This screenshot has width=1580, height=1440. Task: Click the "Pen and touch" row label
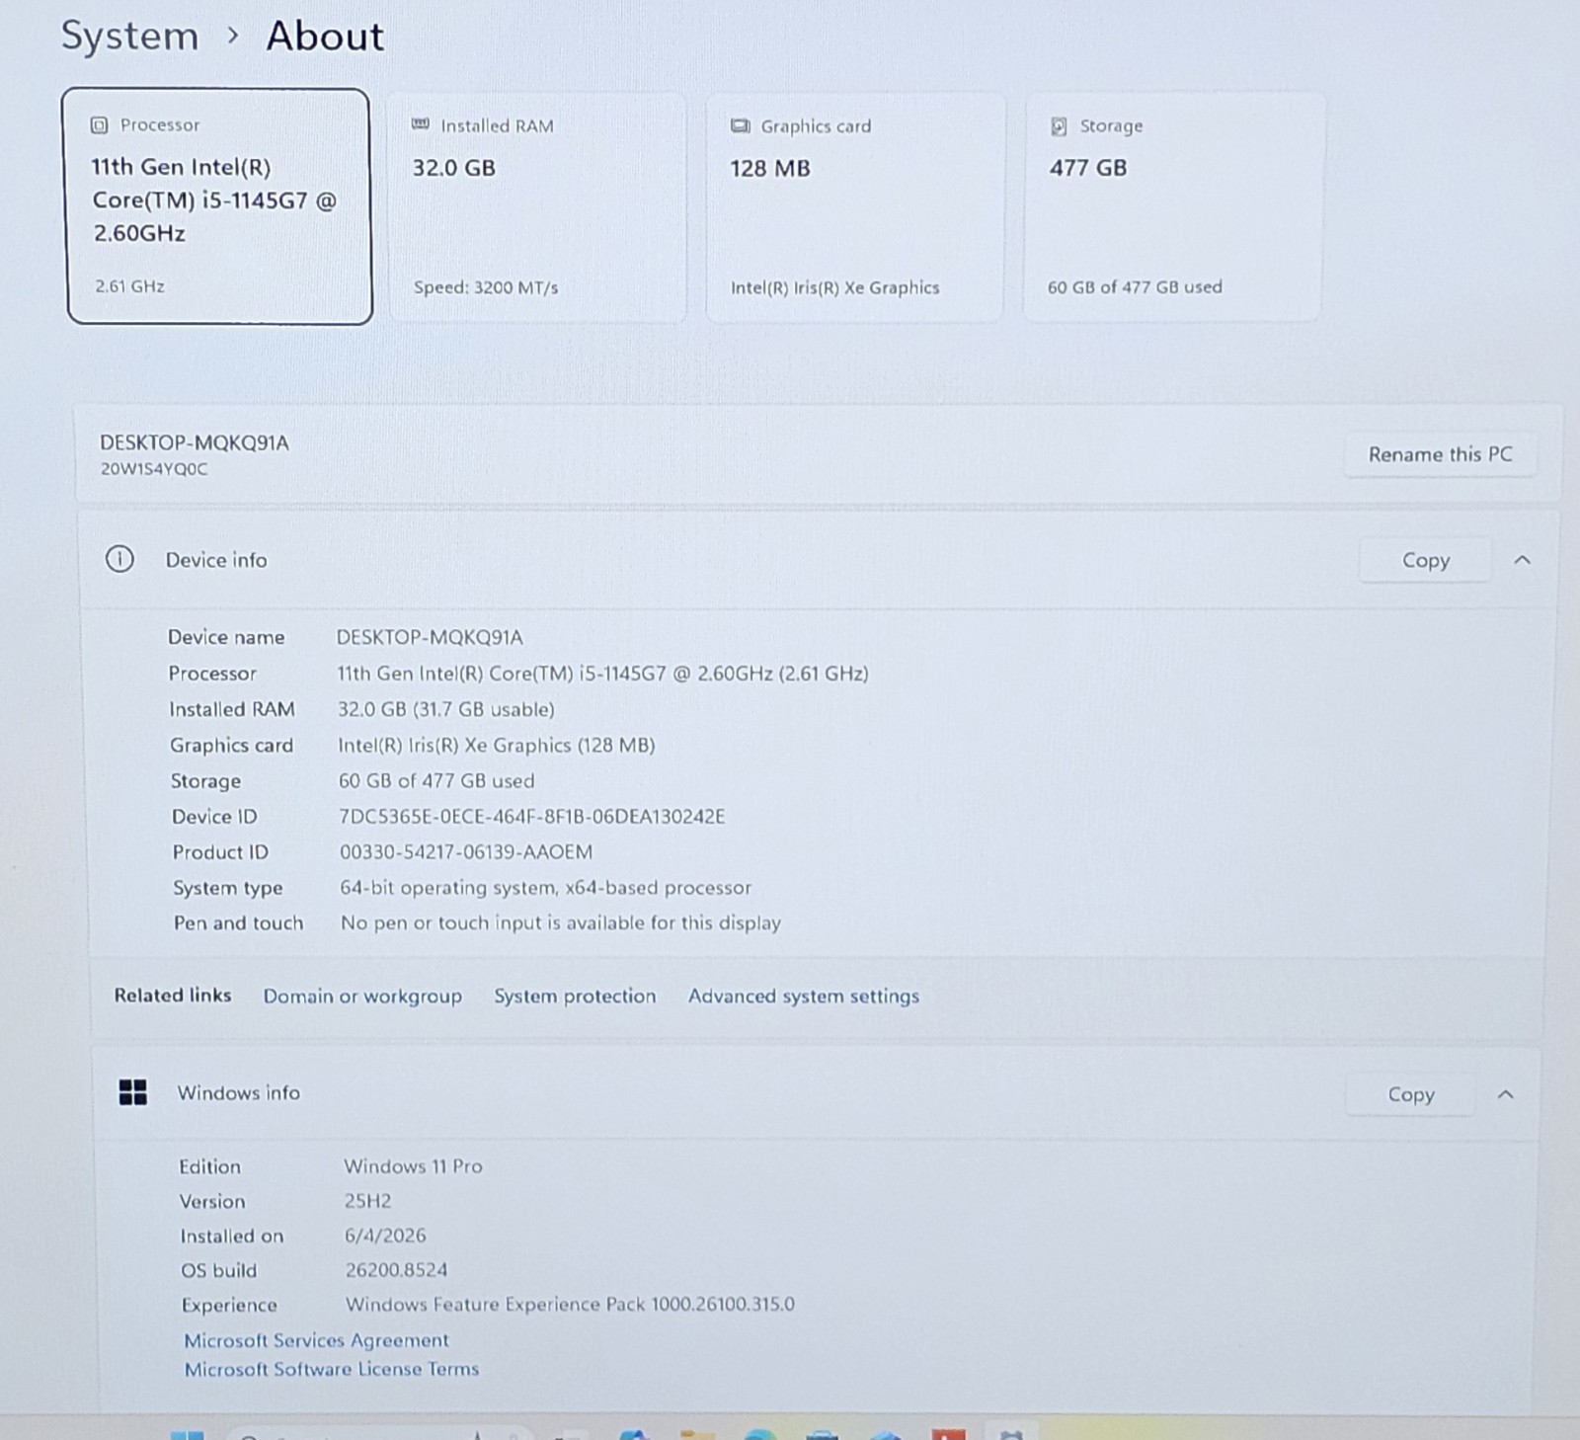coord(238,923)
